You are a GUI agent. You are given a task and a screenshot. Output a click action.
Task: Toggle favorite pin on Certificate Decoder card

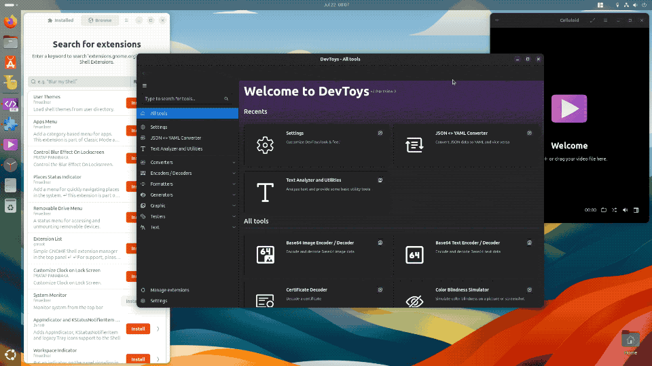click(380, 289)
